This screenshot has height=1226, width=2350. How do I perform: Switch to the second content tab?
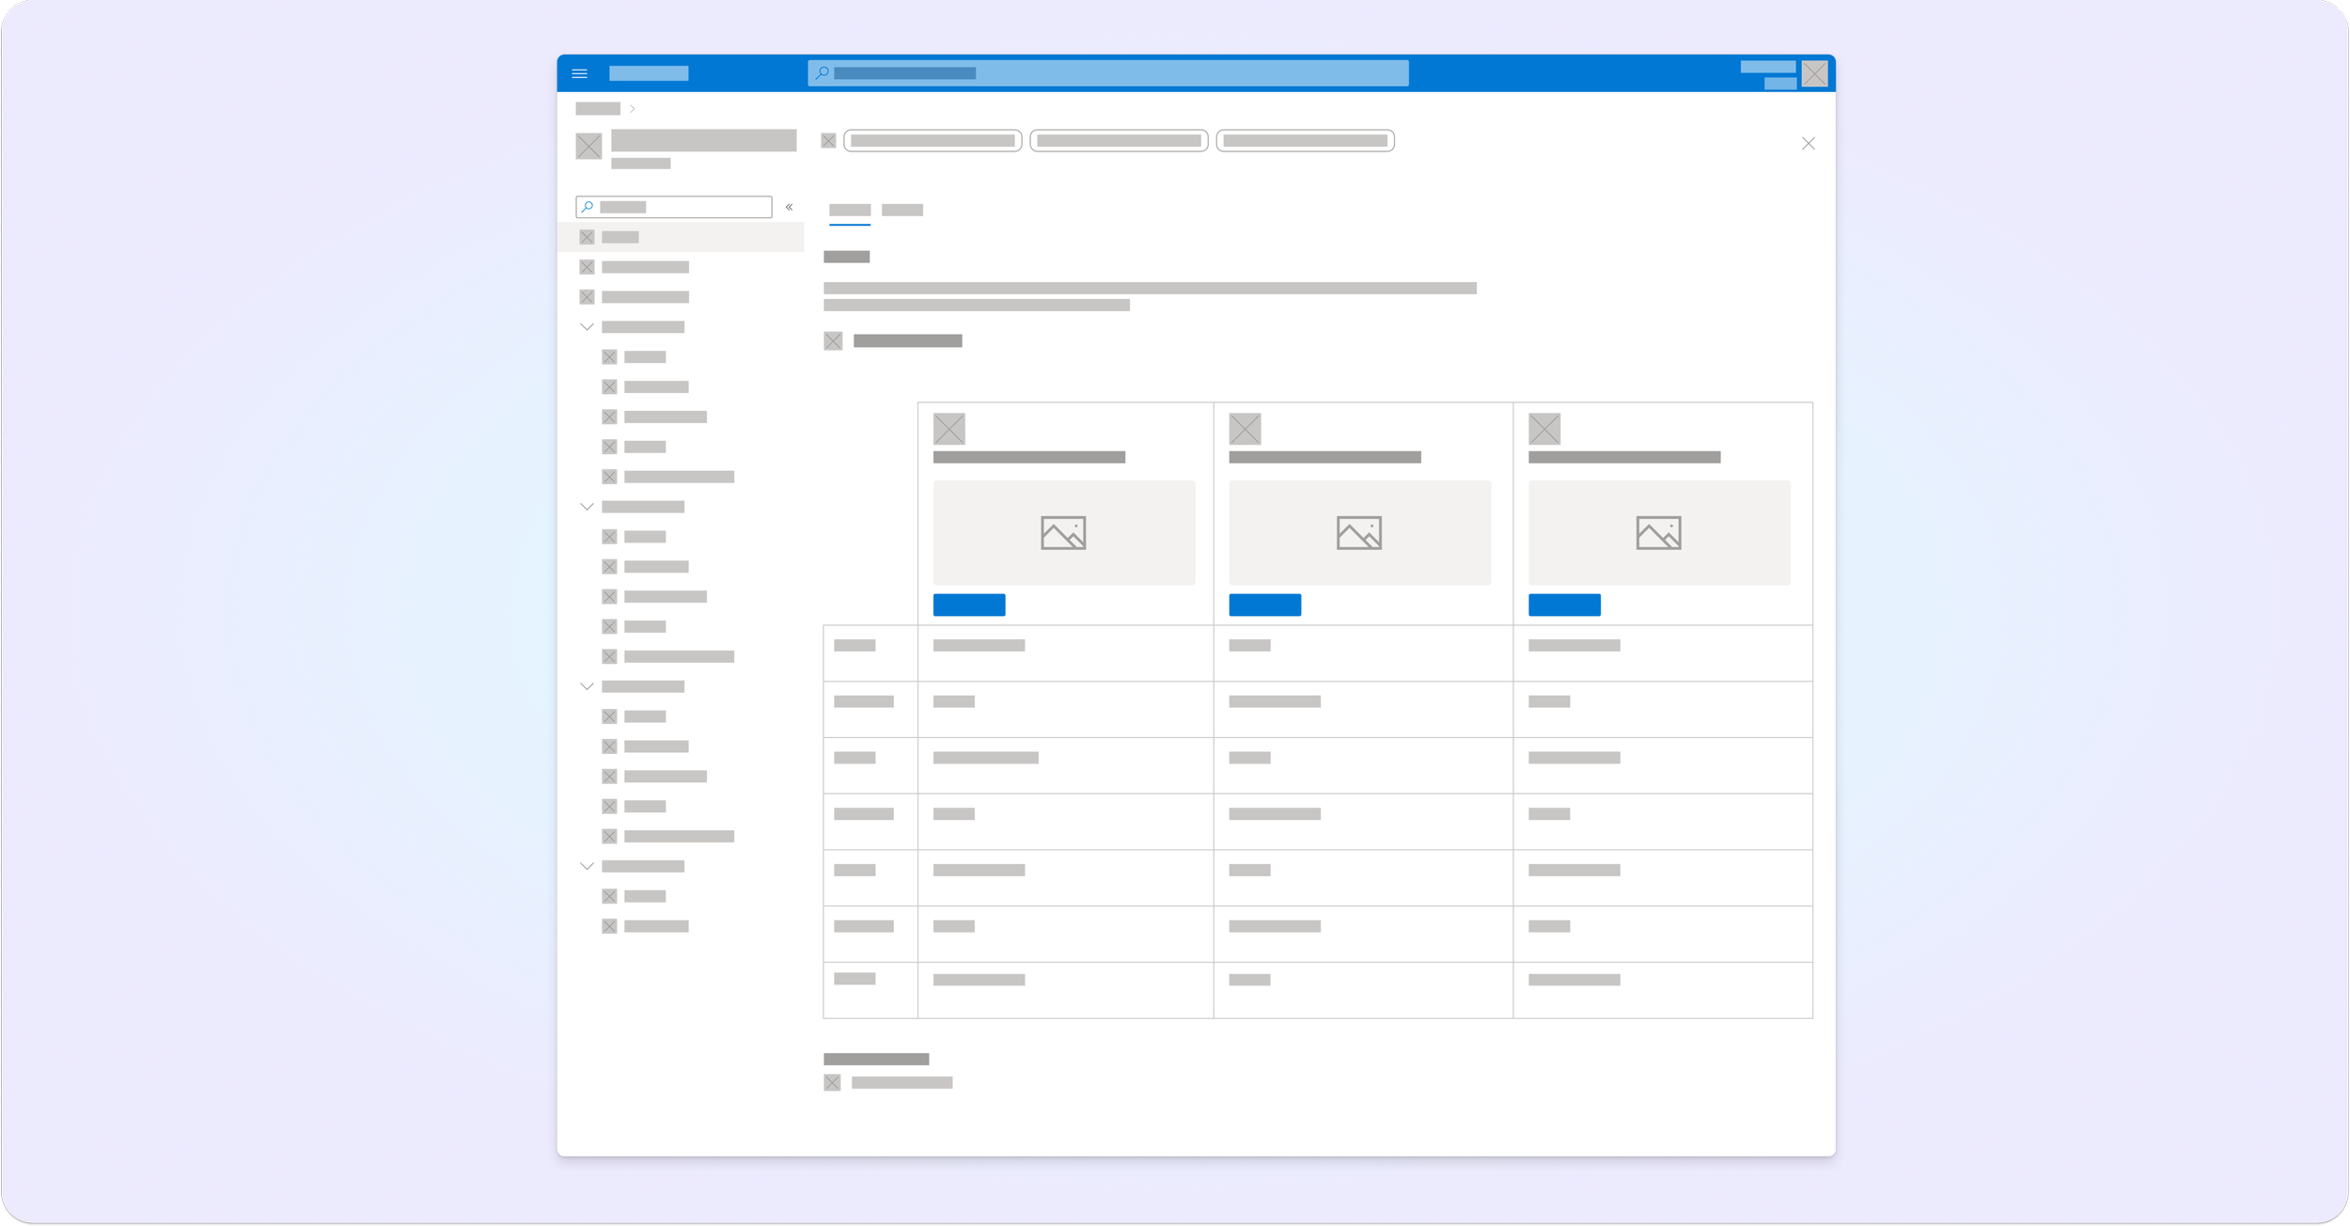901,210
